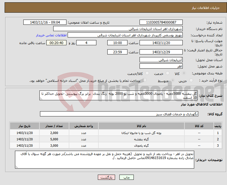
Task: Click the واحد شمارش column header
Action: (84, 126)
